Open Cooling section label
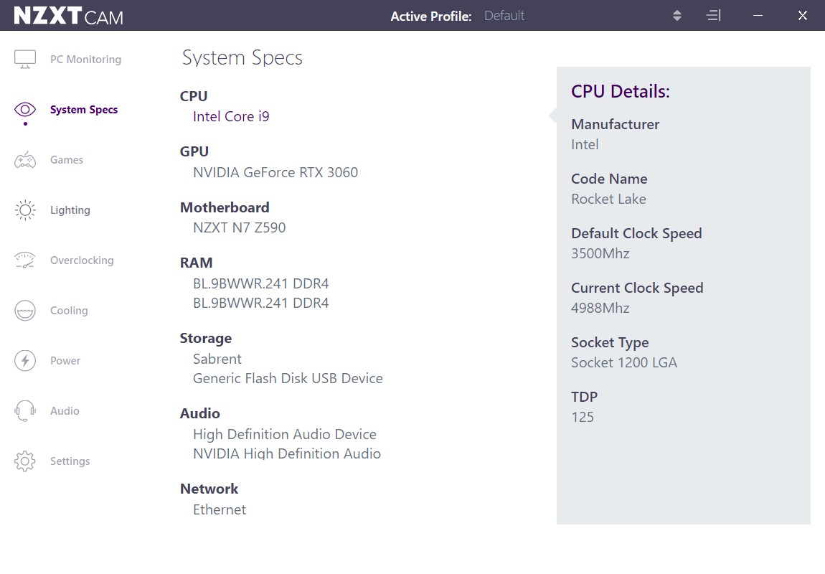The width and height of the screenshot is (825, 574). (69, 311)
